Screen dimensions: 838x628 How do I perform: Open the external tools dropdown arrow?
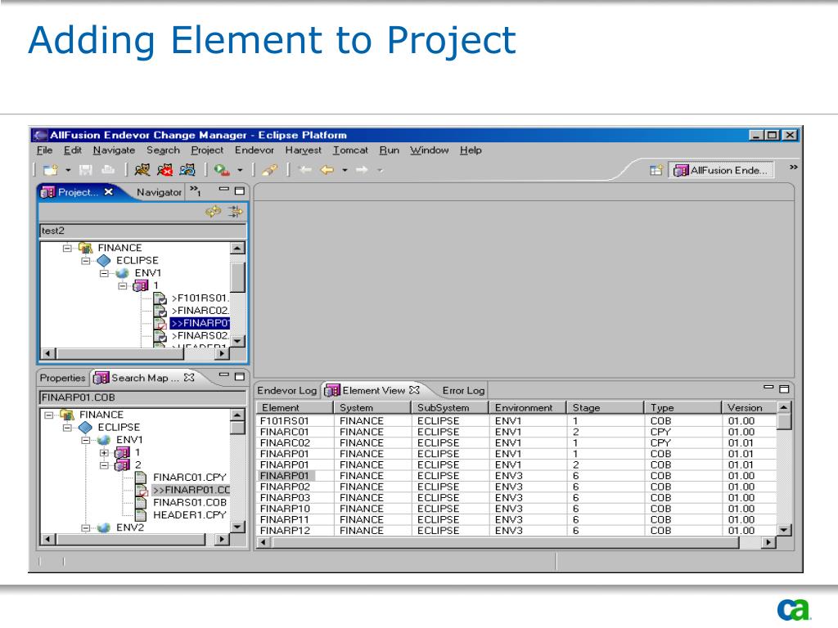(x=240, y=170)
